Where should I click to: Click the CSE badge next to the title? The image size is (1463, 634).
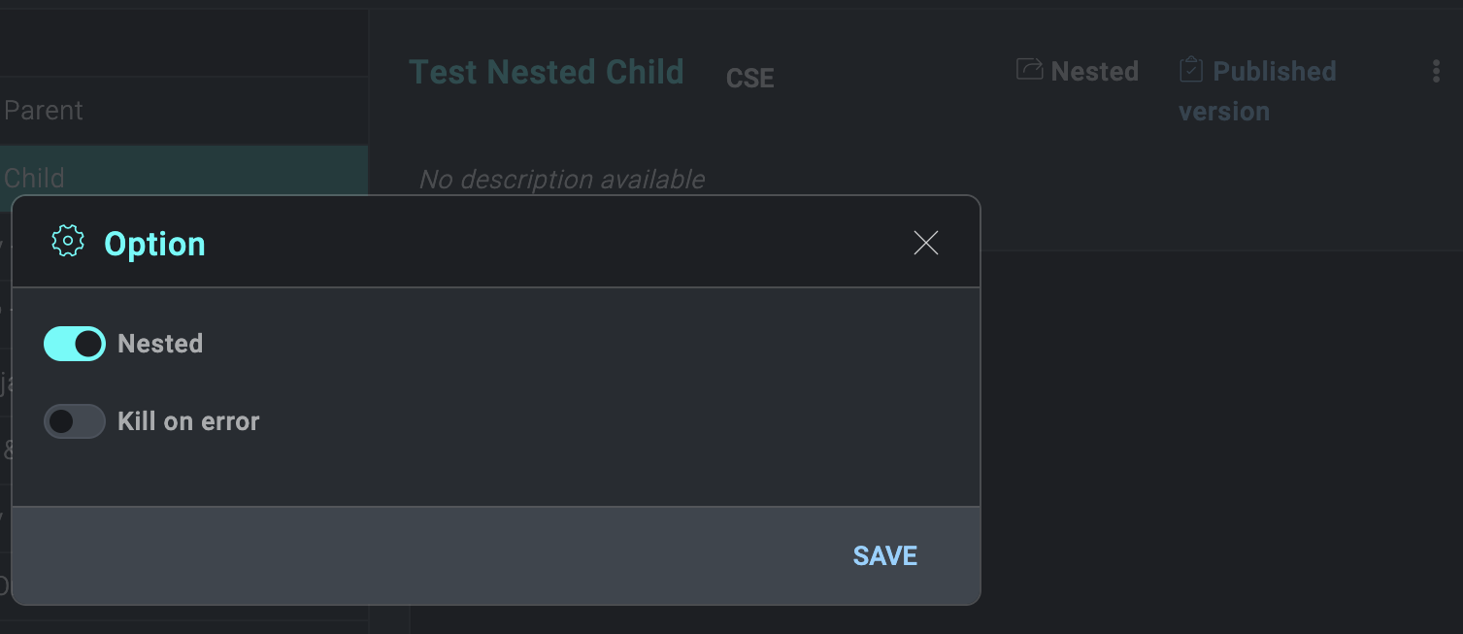click(749, 78)
